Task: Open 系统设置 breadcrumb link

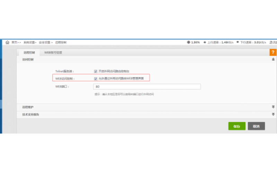Action: [29, 42]
